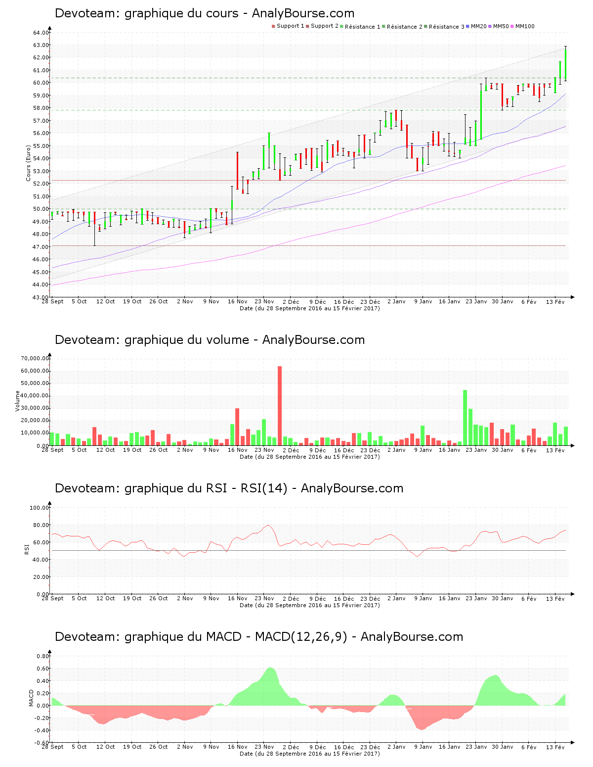
Task: Click the 'graphique du MACD - MACD(12,26,9)' title
Action: click(259, 637)
